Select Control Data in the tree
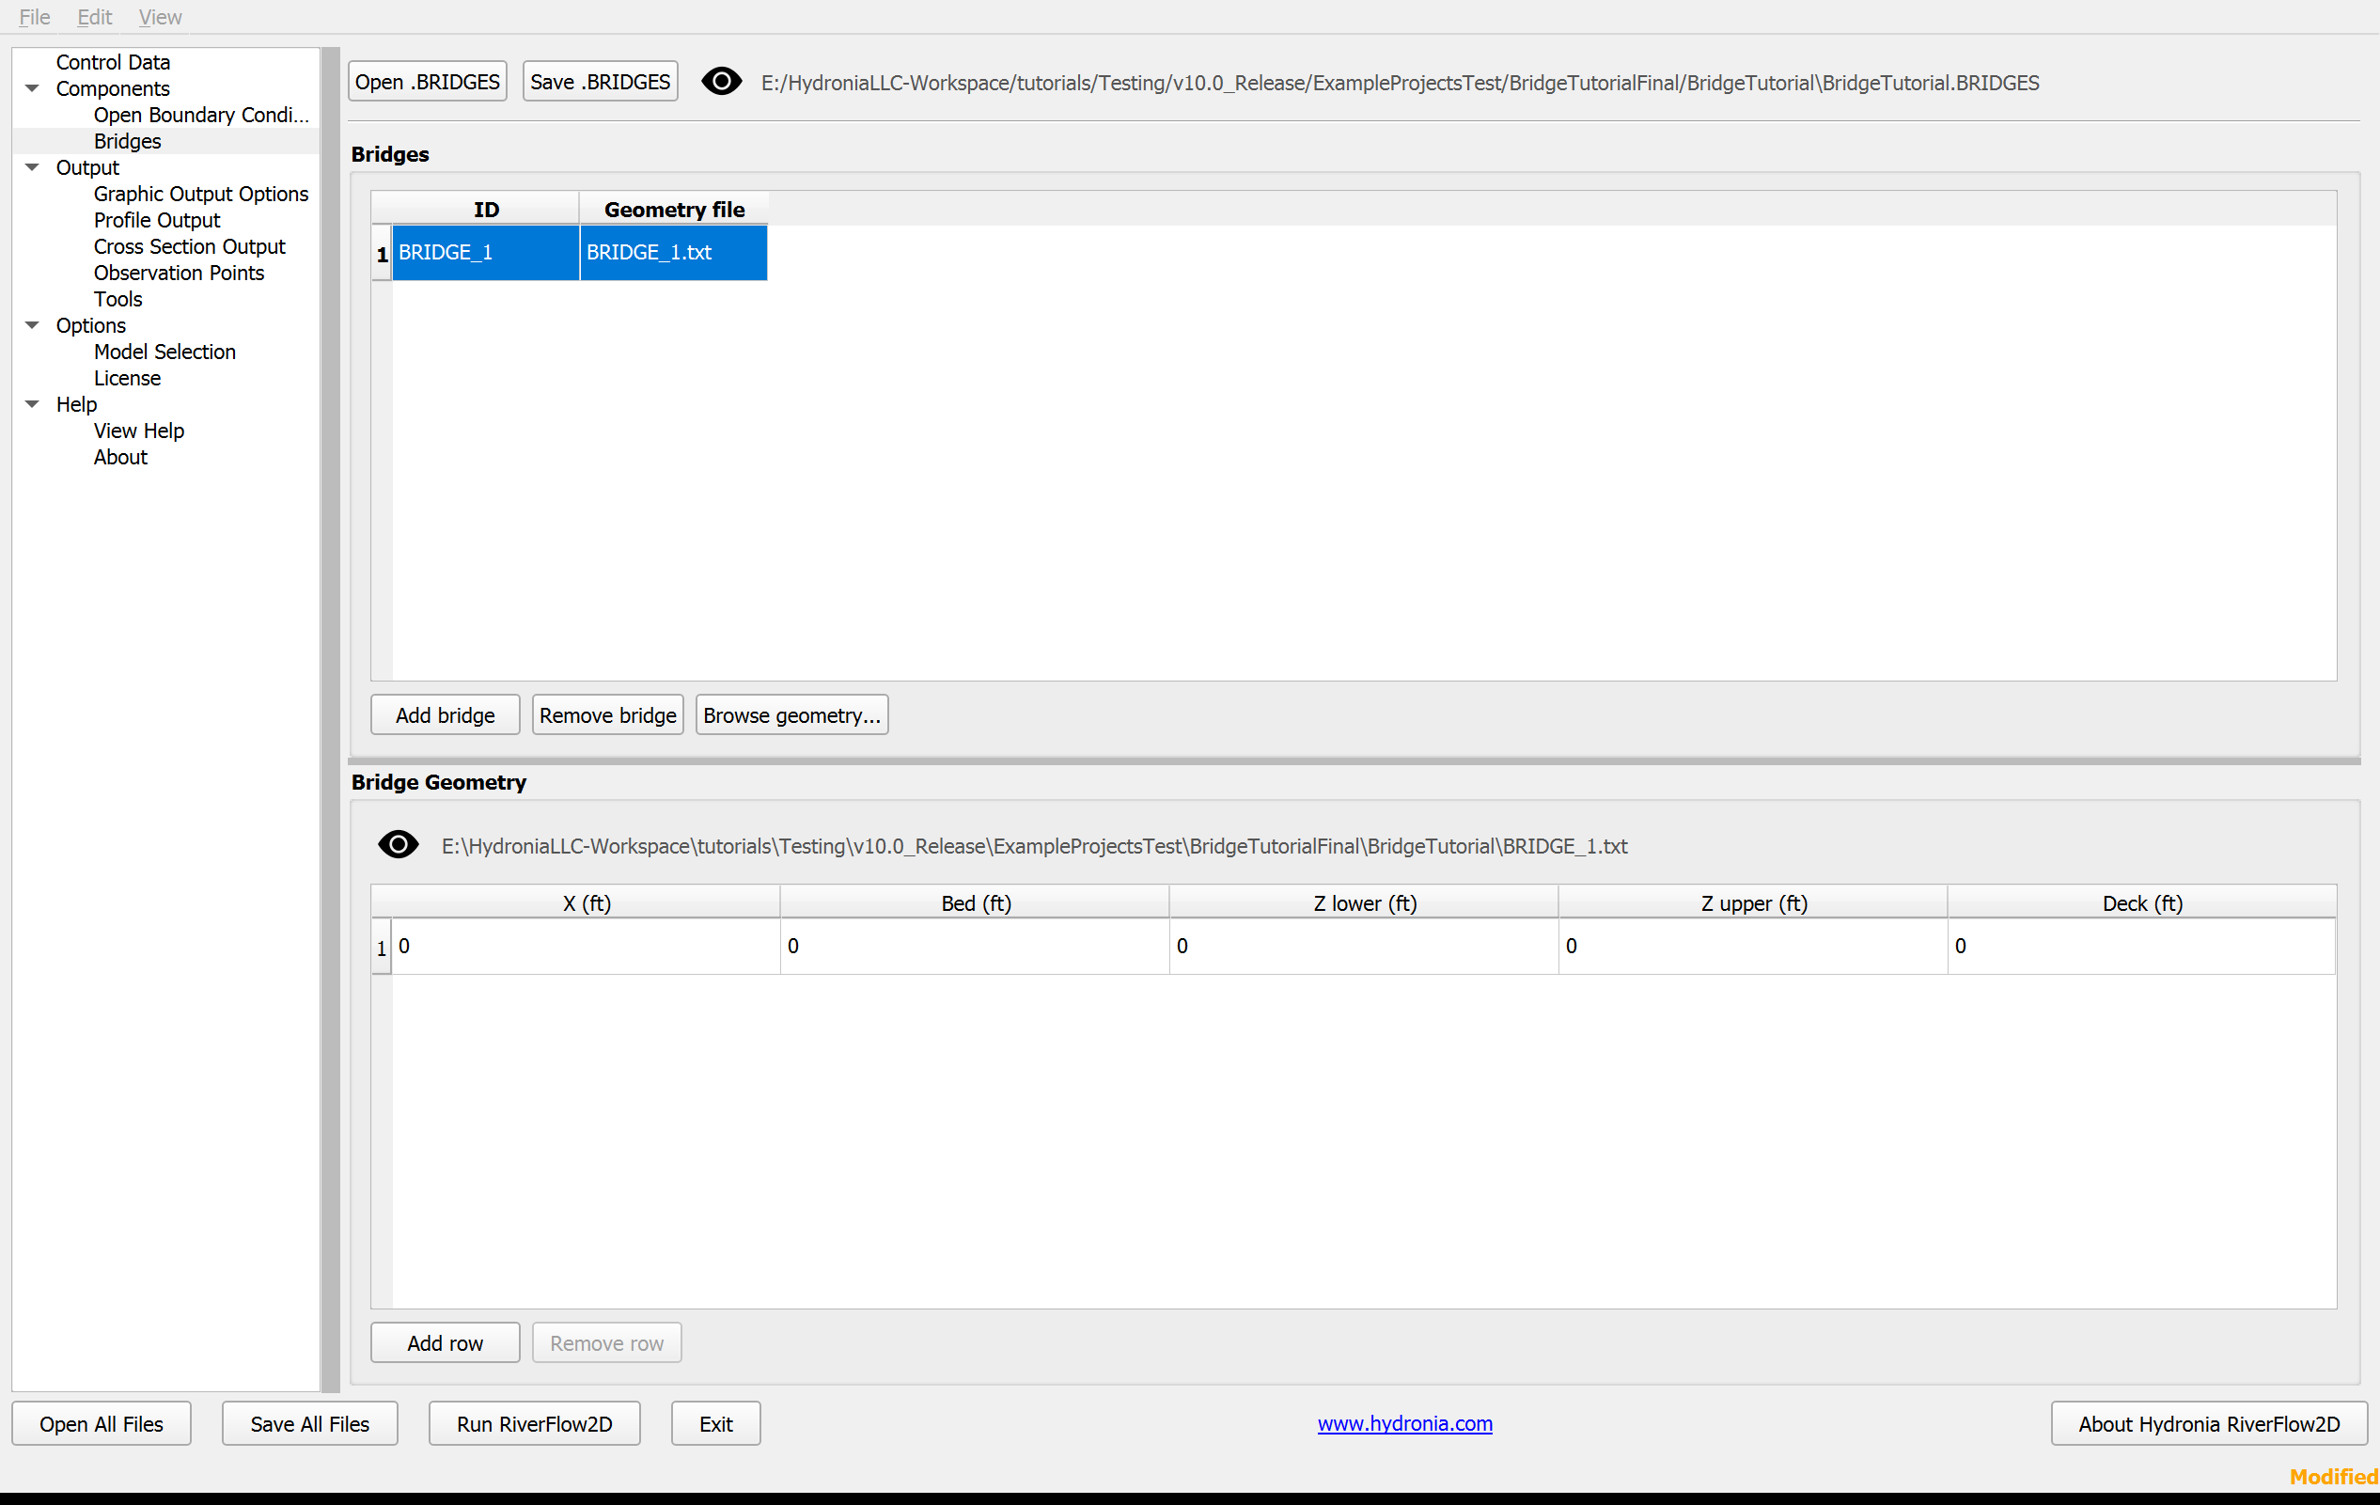 coord(113,62)
